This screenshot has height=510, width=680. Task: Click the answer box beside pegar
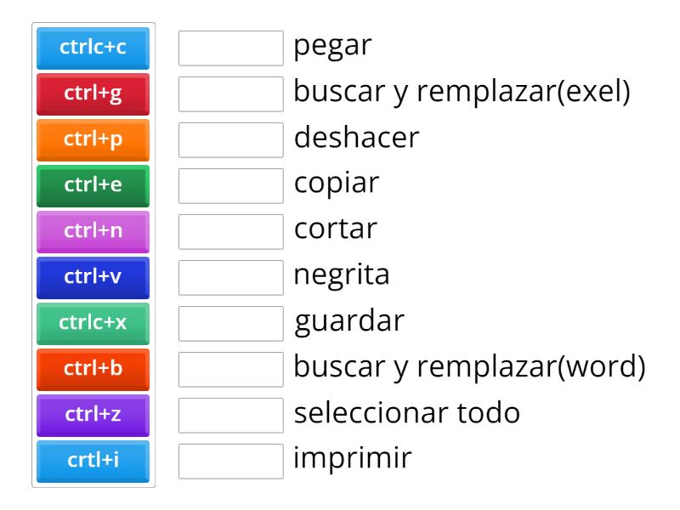pos(230,49)
